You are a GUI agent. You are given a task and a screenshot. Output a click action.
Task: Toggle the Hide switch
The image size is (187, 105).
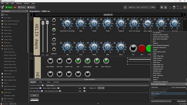pos(85,91)
